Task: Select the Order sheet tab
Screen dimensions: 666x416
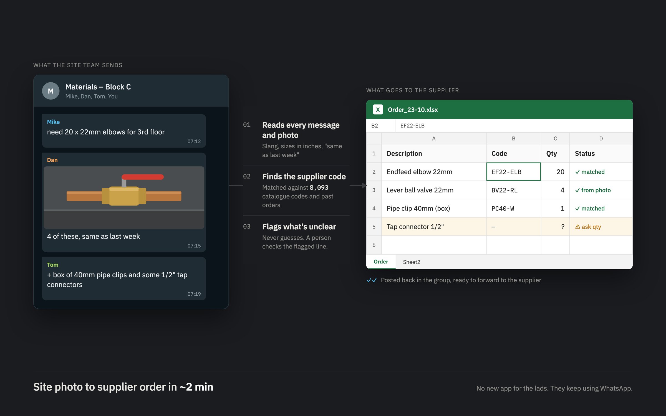Action: (x=381, y=262)
